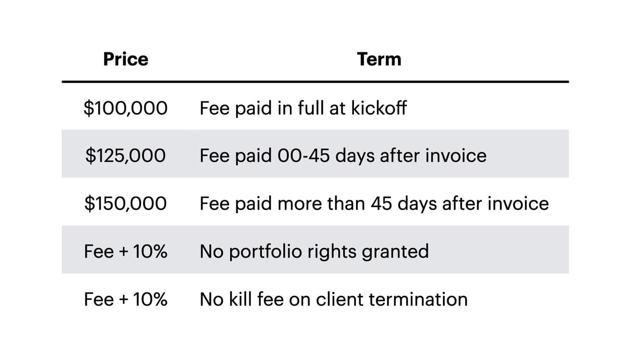Select the $150,000 price cell
Image resolution: width=631 pixels, height=355 pixels.
click(x=126, y=204)
